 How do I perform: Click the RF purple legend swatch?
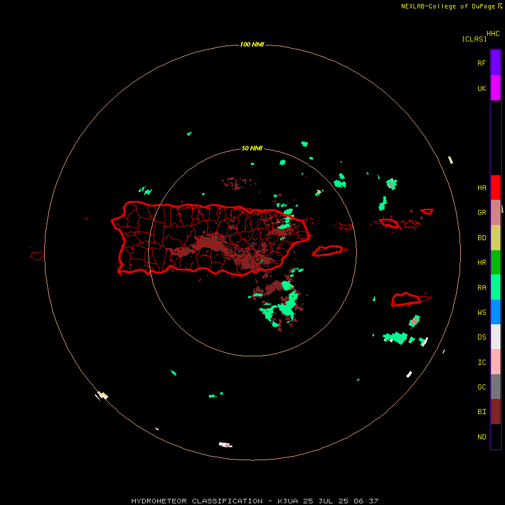point(495,62)
